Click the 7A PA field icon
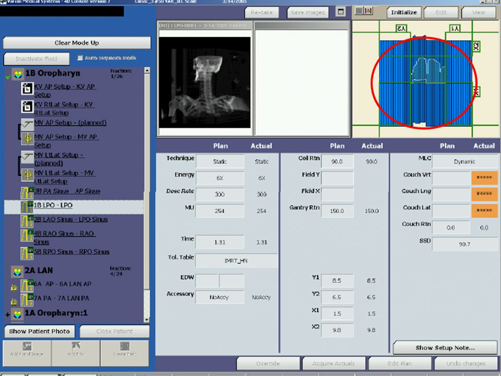501x376 pixels. pos(27,300)
